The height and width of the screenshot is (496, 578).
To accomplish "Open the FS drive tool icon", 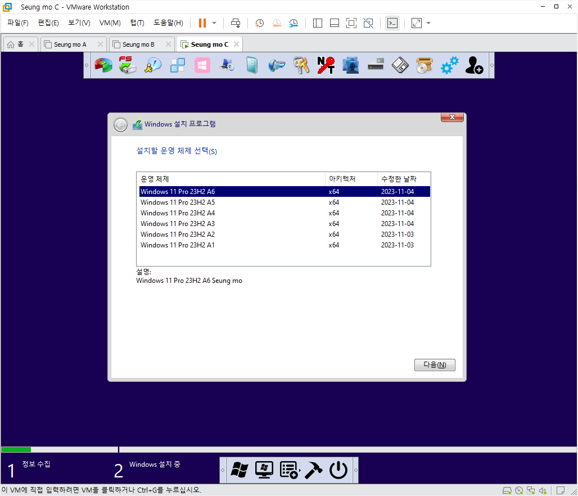I will point(128,65).
